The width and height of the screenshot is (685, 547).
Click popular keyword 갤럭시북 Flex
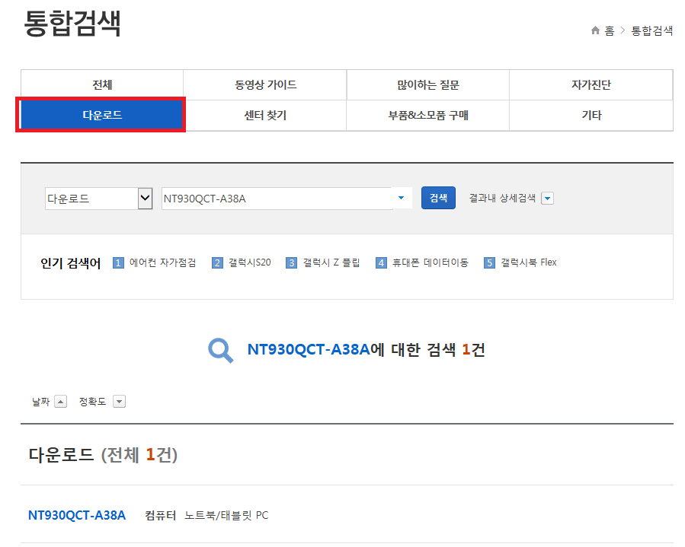(x=529, y=262)
